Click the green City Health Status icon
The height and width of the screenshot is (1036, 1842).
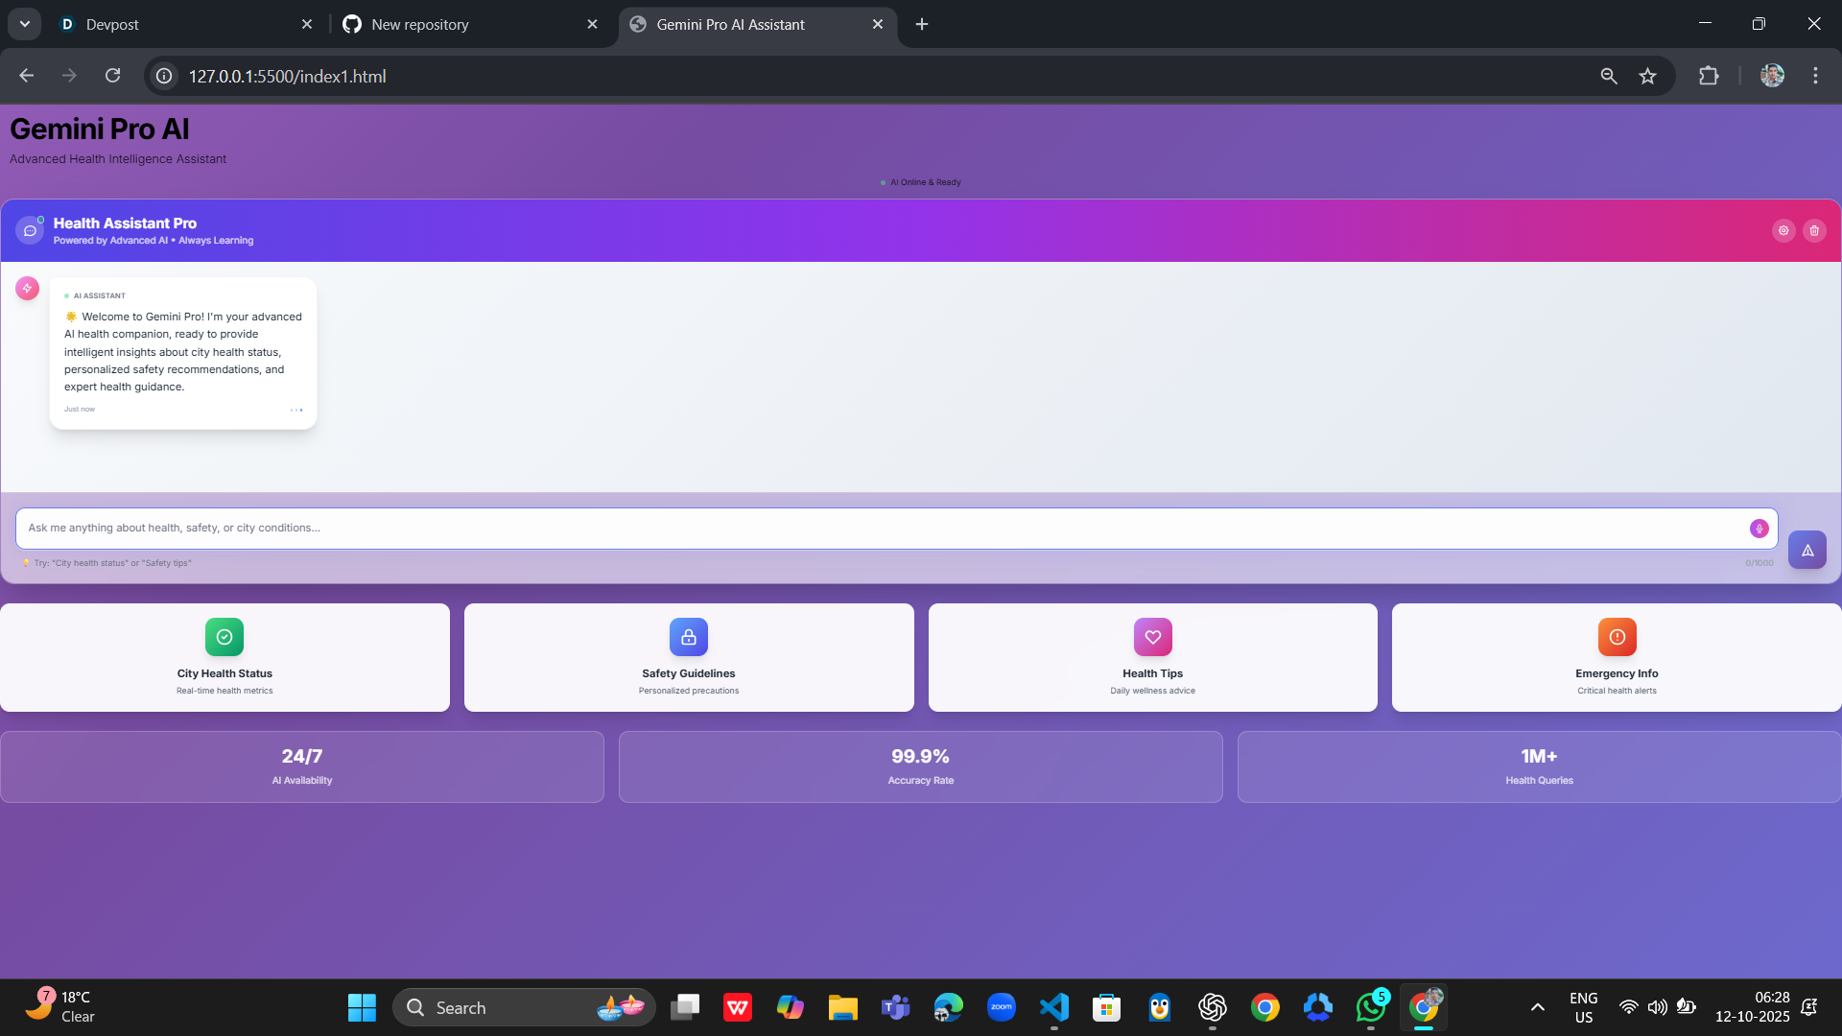pos(224,637)
